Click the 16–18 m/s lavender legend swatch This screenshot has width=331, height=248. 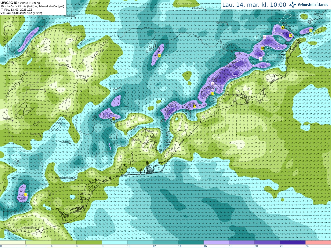click(216, 243)
